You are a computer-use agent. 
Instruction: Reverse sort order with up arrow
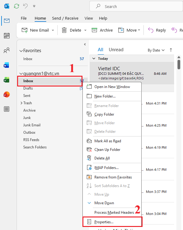click(x=171, y=50)
